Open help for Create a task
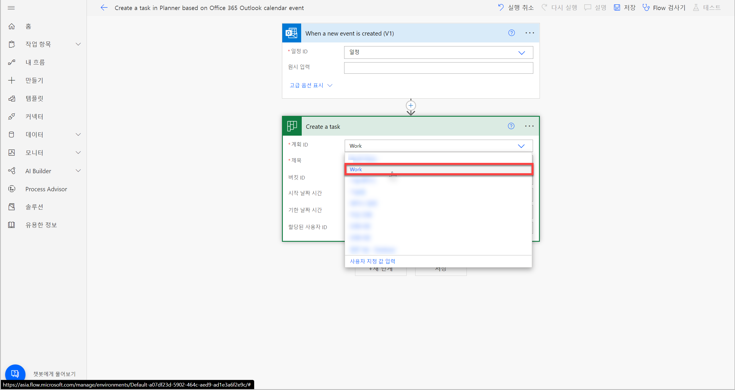The width and height of the screenshot is (735, 390). 511,126
